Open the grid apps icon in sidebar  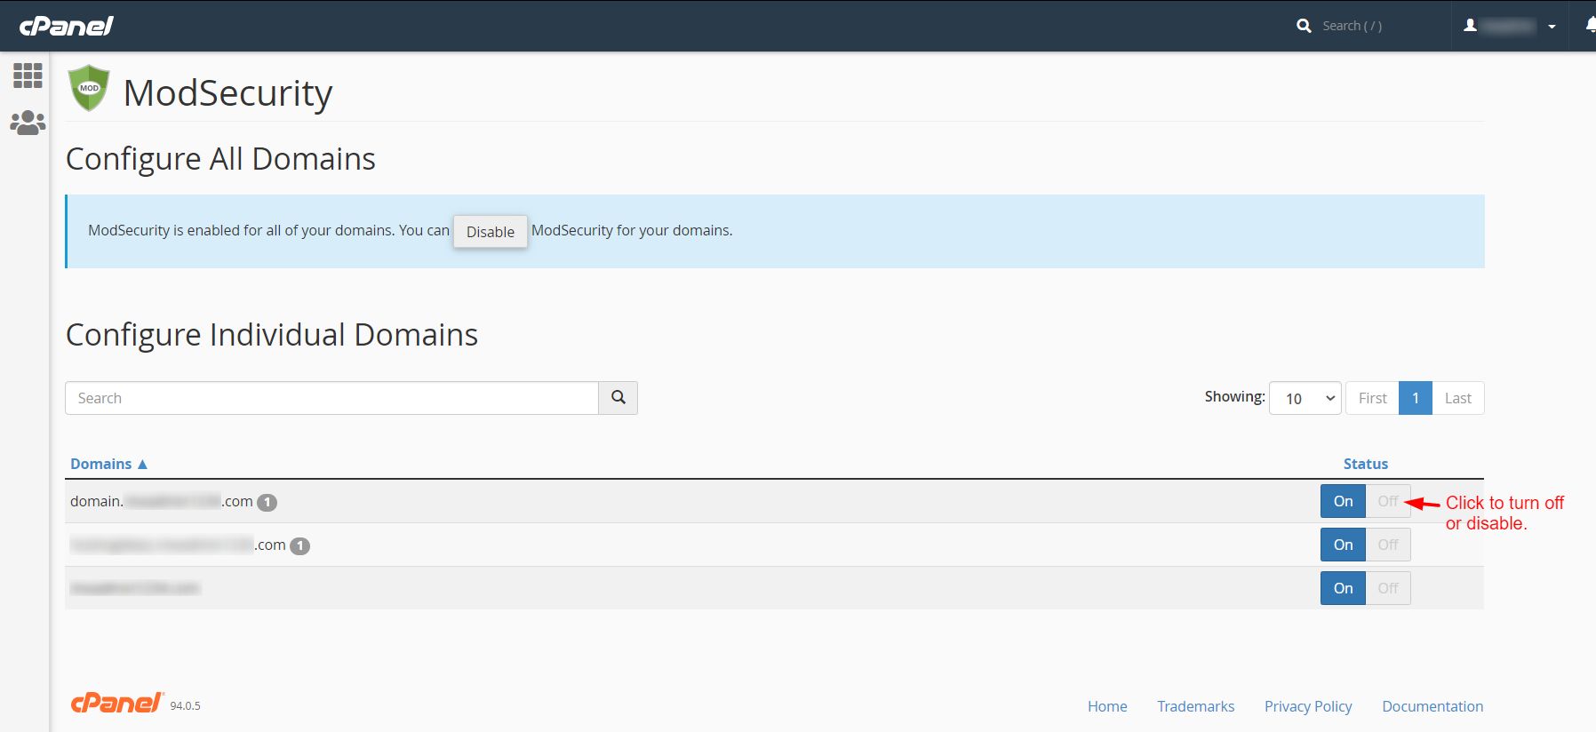click(28, 76)
